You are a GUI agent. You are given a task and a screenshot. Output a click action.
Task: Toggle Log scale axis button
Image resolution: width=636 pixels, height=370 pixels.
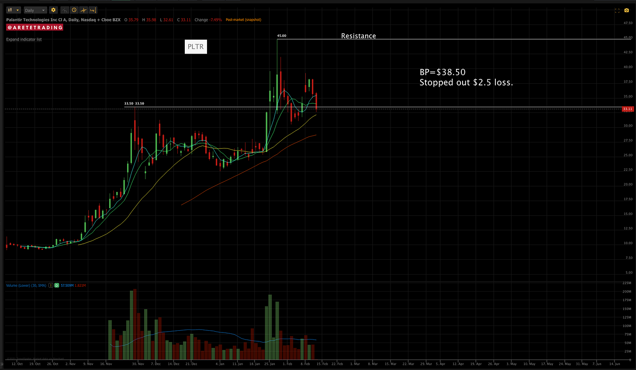pos(93,10)
